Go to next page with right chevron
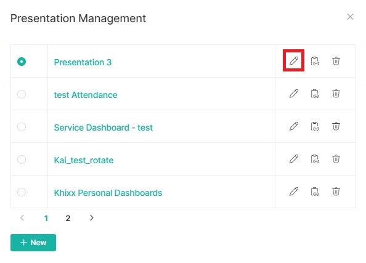 (91, 217)
